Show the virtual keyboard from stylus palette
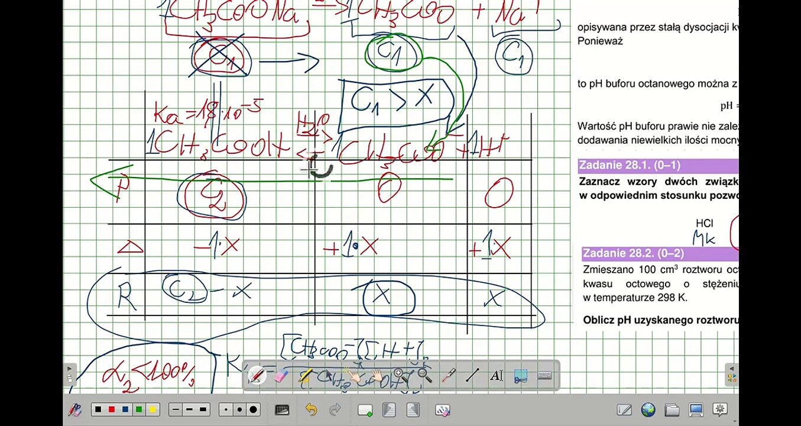The width and height of the screenshot is (801, 426). 544,376
